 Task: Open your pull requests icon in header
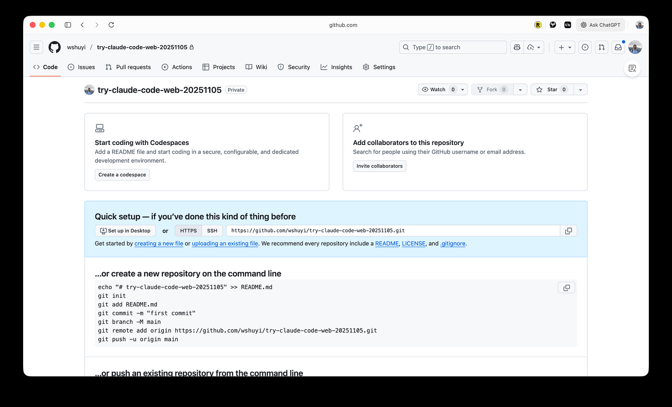pyautogui.click(x=601, y=47)
